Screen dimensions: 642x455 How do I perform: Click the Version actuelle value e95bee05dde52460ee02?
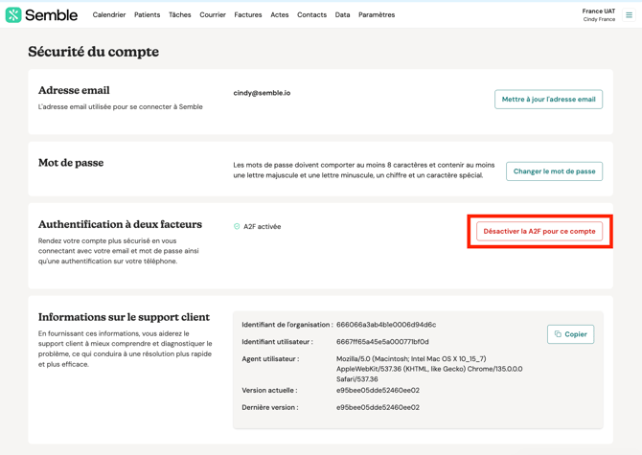click(x=378, y=391)
